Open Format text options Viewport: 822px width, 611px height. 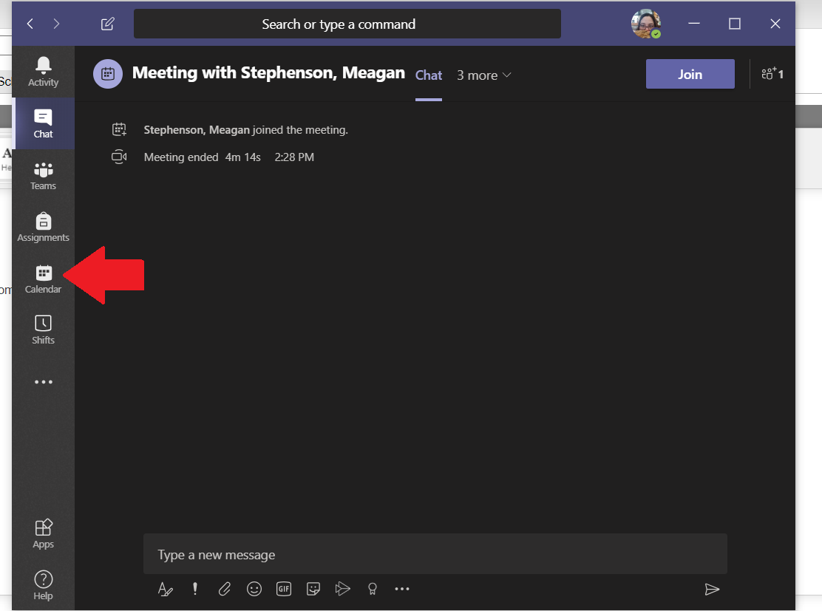pyautogui.click(x=165, y=589)
